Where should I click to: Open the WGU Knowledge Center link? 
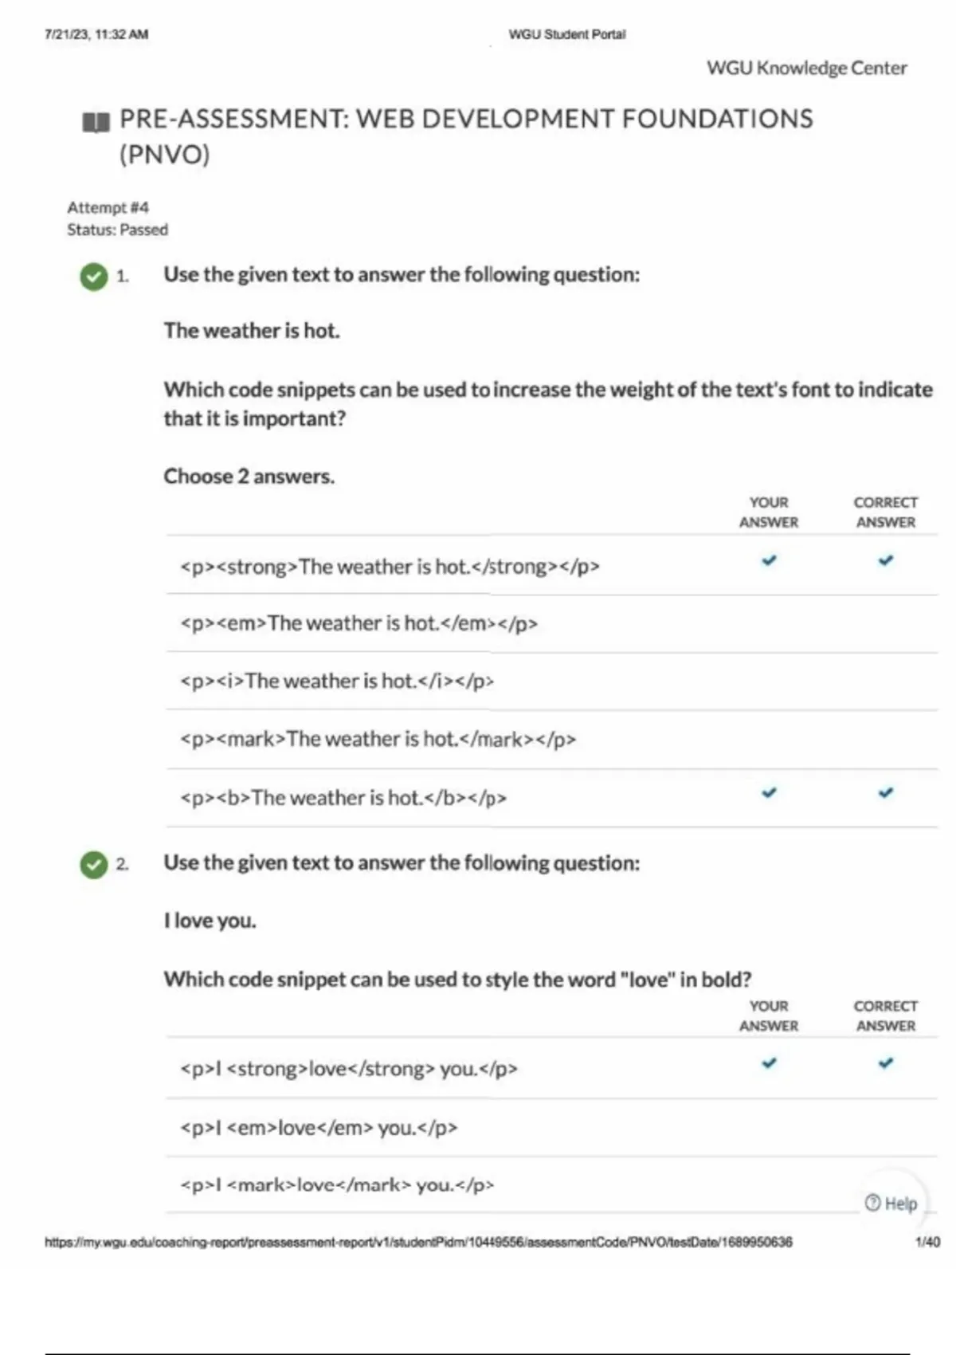pos(806,68)
